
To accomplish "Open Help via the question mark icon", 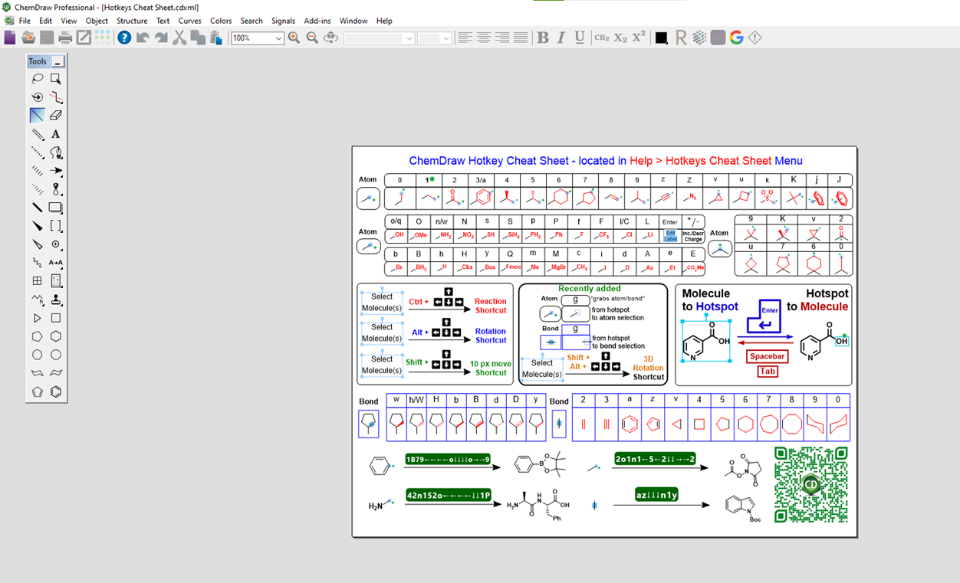I will pyautogui.click(x=124, y=38).
